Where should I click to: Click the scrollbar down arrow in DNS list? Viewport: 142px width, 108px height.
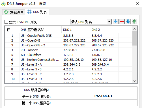point(135,81)
